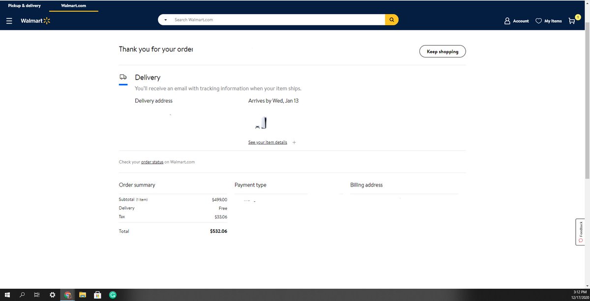
Task: Open Microsoft Store from the taskbar
Action: coord(97,295)
